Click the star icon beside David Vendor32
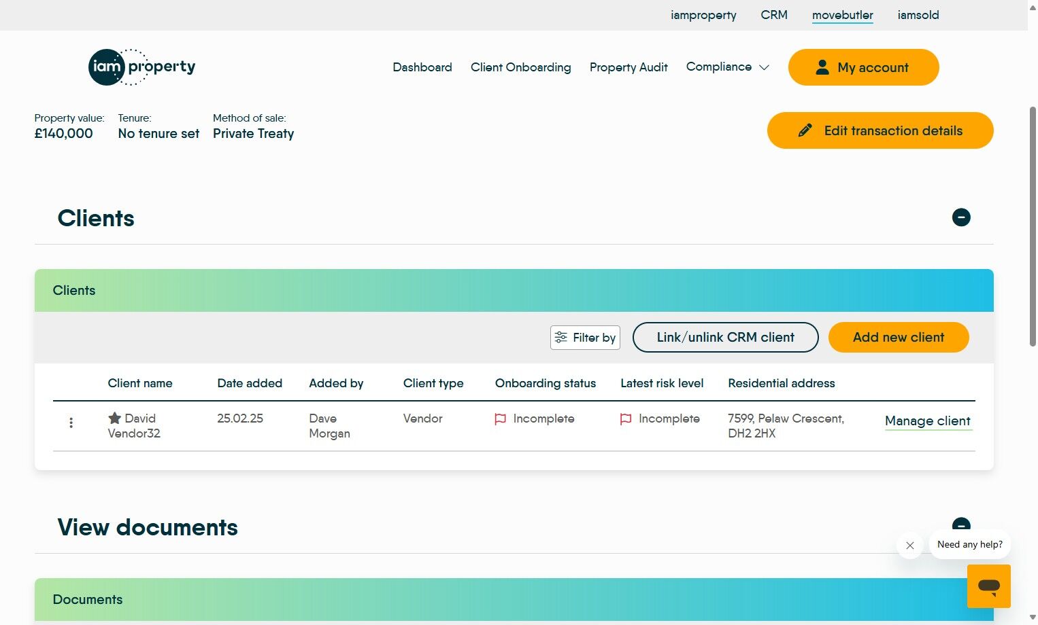 [114, 418]
